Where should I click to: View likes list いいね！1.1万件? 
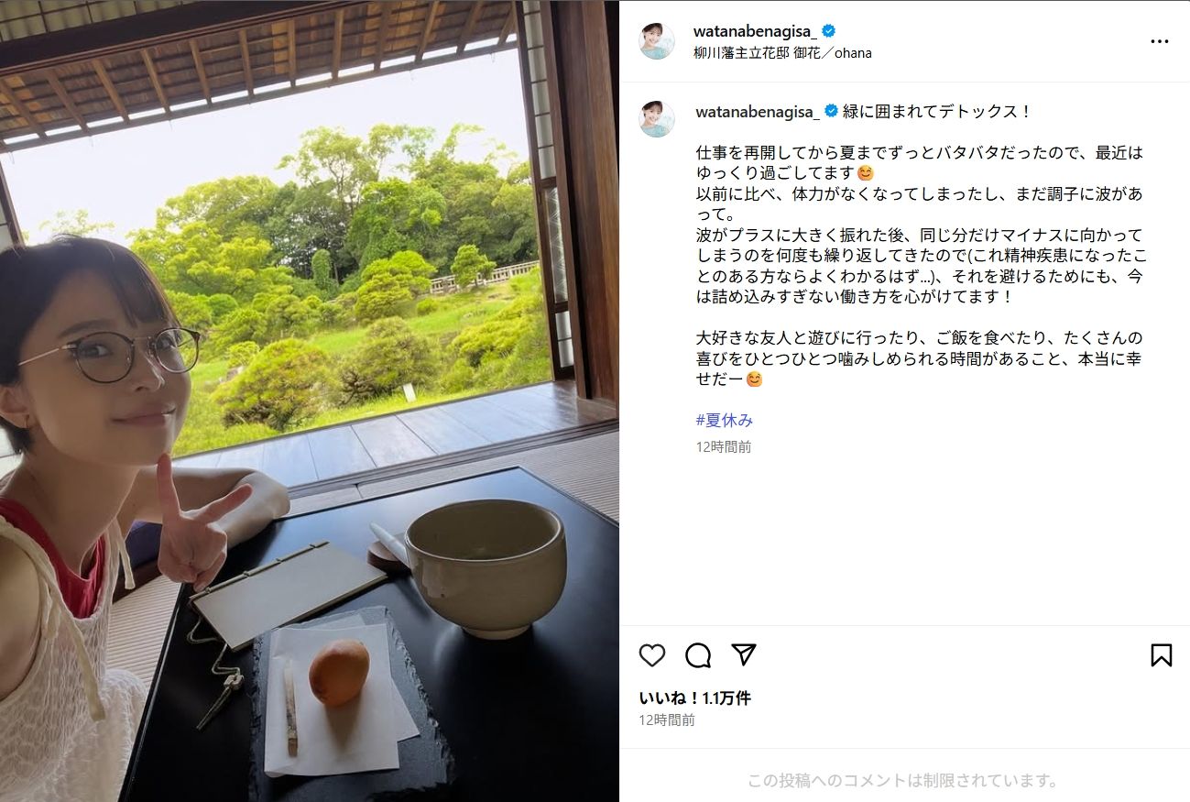coord(695,698)
